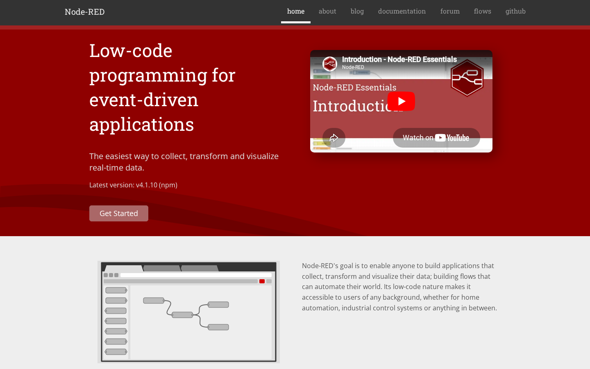
Task: Go to the about page
Action: [x=327, y=11]
